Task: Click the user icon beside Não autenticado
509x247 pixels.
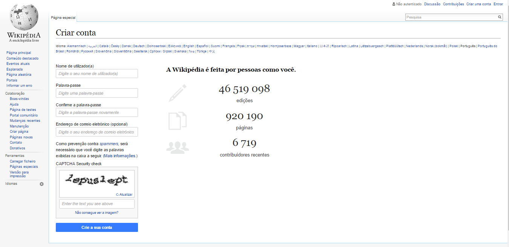Action: point(394,4)
